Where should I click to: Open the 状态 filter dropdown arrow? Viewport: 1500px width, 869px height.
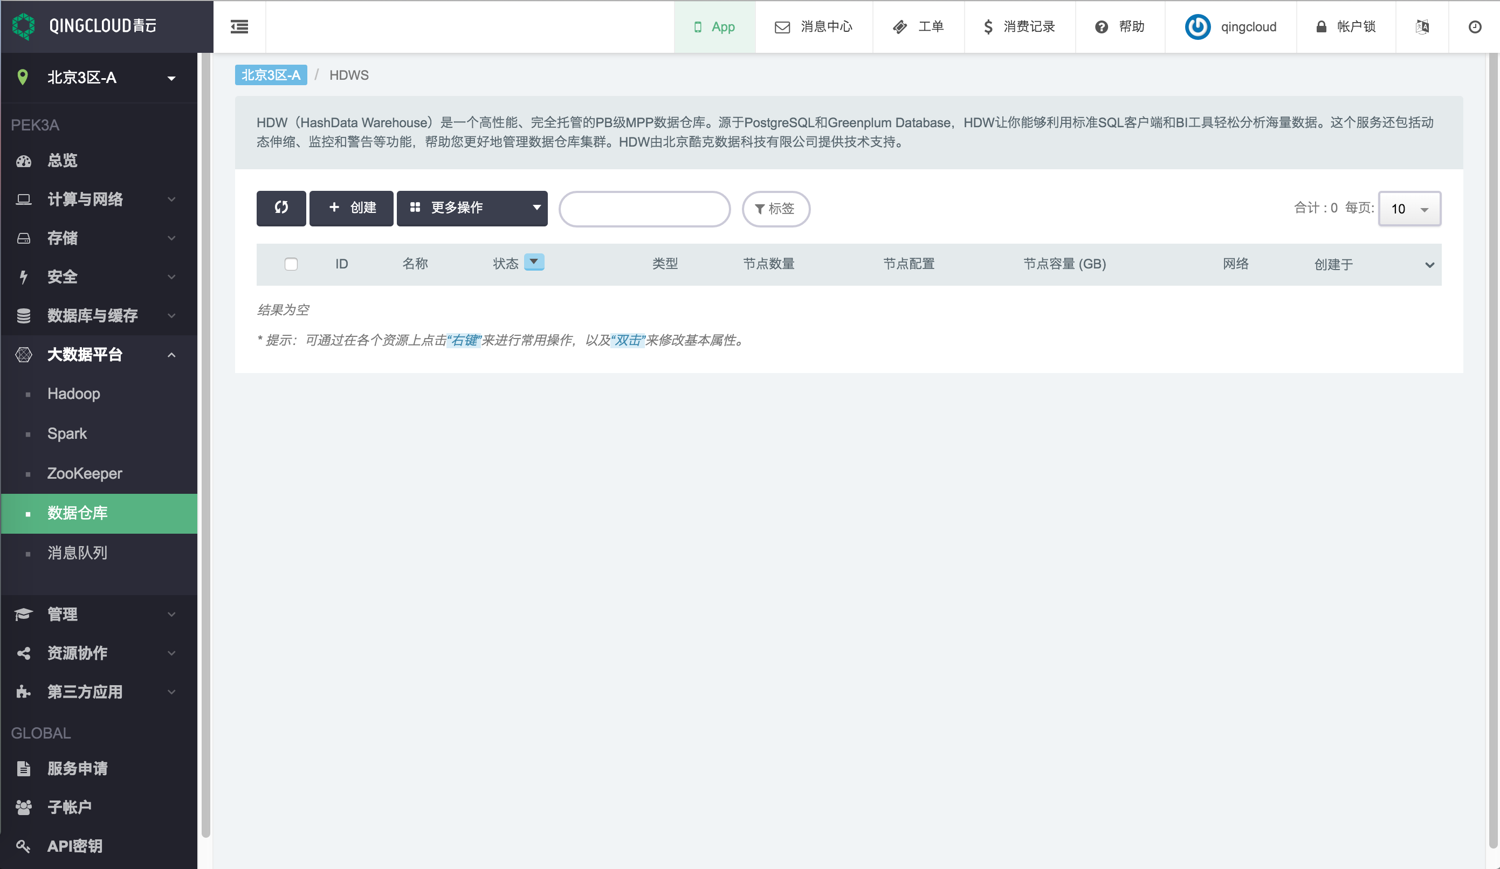534,262
